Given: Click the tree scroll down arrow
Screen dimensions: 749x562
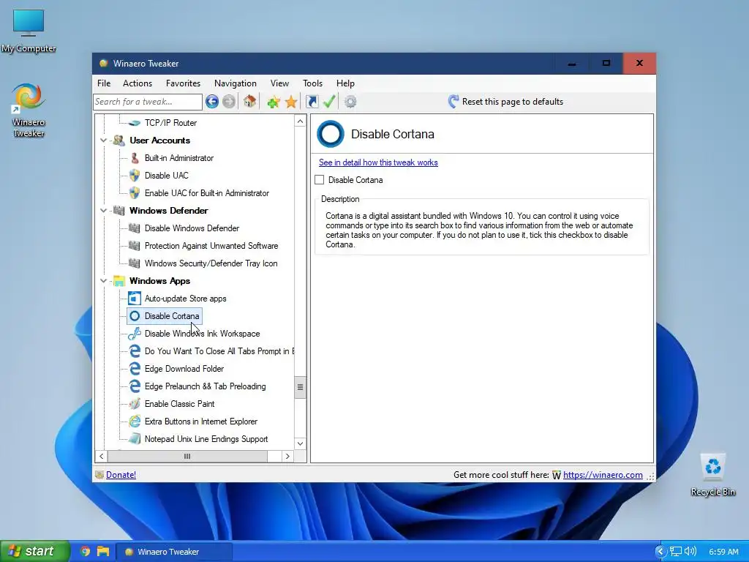Looking at the screenshot, I should click(300, 443).
